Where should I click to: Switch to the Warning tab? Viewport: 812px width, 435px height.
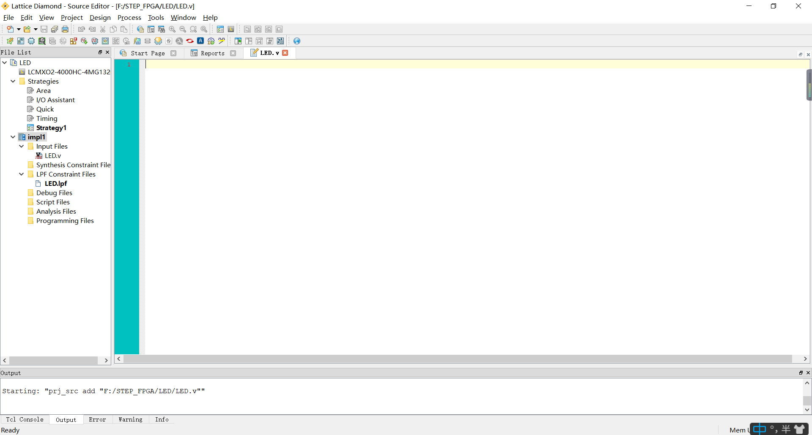[x=130, y=419]
